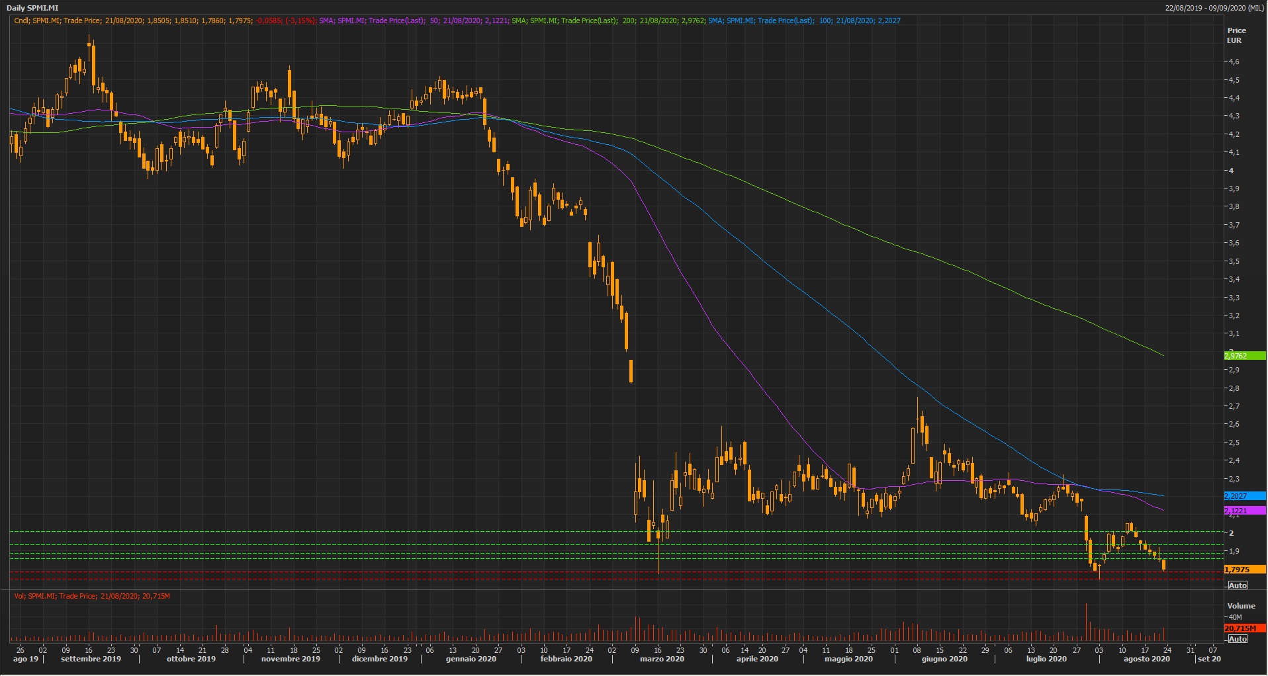Screen dimensions: 1268x676
Task: Click the purple 2,1221 SMA 50 tag
Action: pyautogui.click(x=1244, y=511)
